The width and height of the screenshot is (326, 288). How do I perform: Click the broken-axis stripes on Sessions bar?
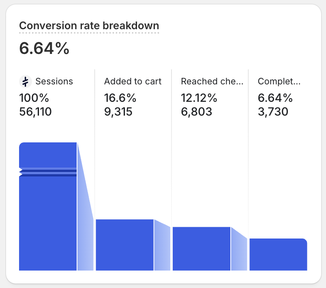pyautogui.click(x=48, y=172)
